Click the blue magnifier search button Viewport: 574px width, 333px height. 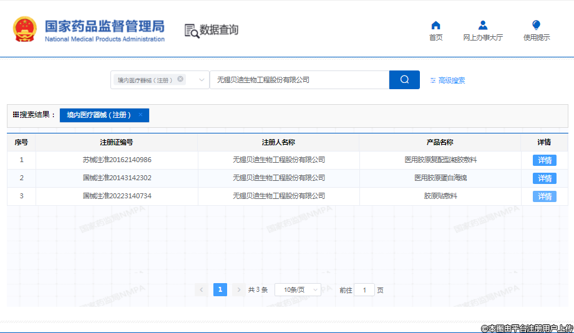point(404,80)
